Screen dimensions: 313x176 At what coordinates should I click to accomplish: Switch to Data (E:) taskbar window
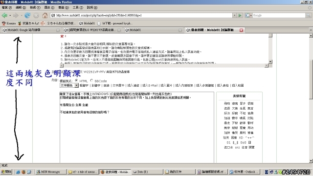[147, 172]
